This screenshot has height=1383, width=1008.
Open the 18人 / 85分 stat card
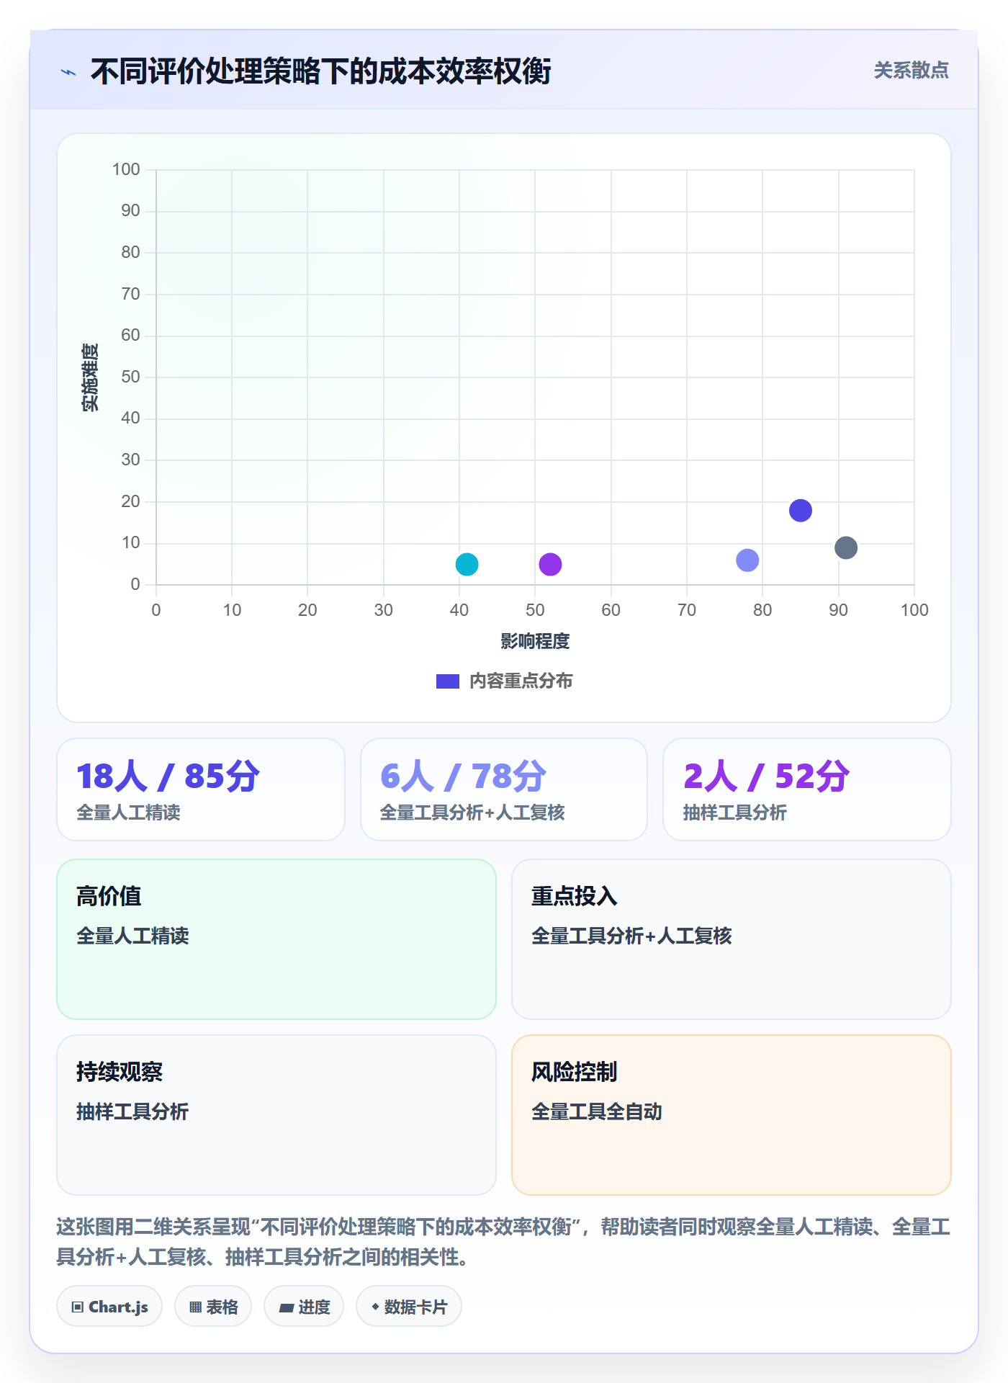(201, 789)
